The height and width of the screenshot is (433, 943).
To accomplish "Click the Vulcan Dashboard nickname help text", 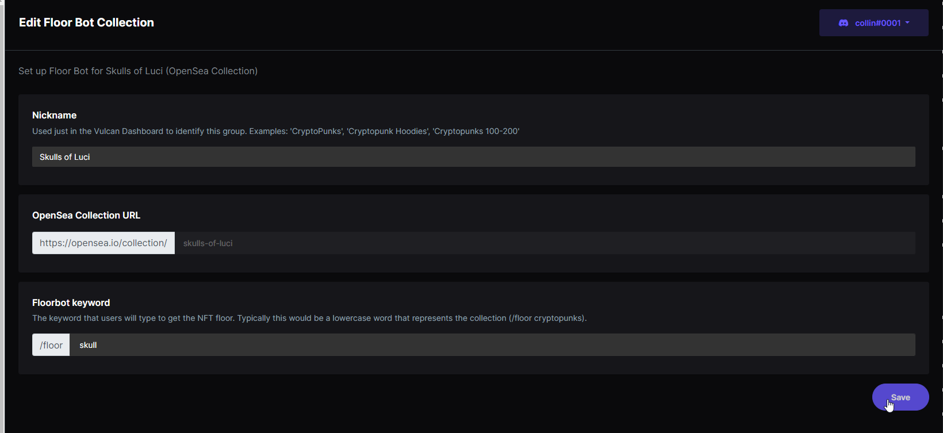I will [x=275, y=131].
